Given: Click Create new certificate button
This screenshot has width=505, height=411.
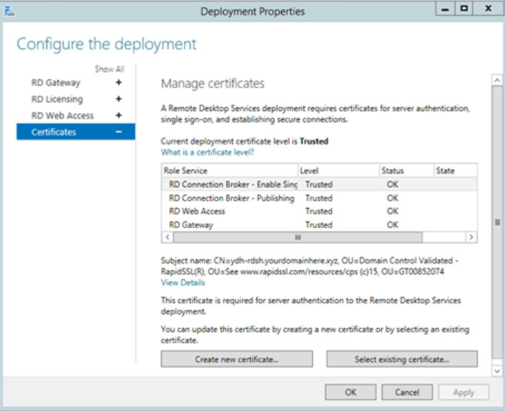Looking at the screenshot, I should (237, 359).
